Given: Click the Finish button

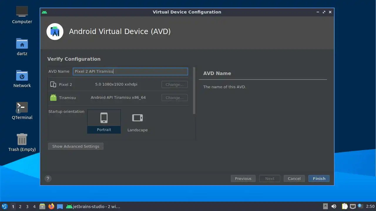Looking at the screenshot, I should tap(319, 178).
